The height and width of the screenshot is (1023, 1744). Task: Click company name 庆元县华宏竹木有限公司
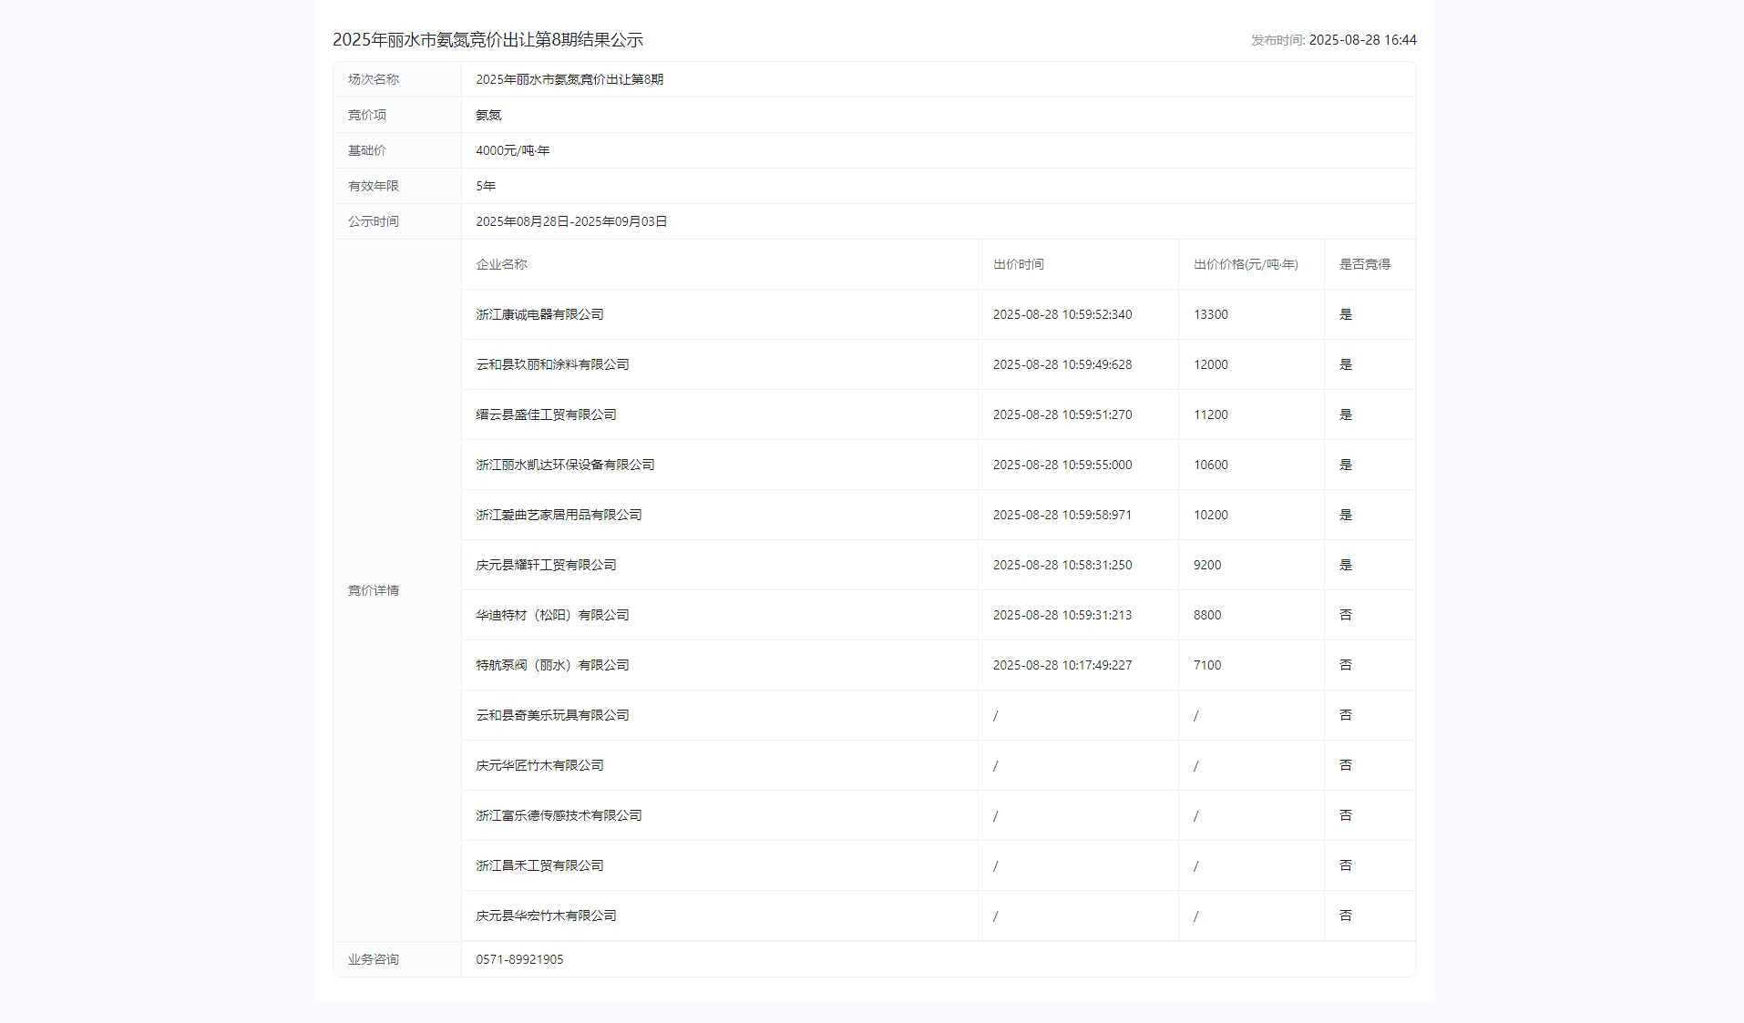tap(546, 916)
